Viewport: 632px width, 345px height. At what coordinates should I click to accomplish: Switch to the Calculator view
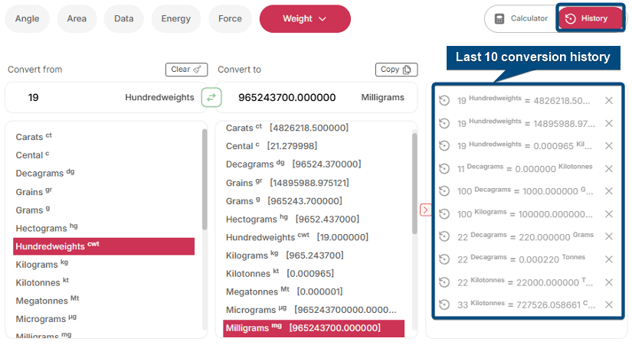[x=521, y=19]
